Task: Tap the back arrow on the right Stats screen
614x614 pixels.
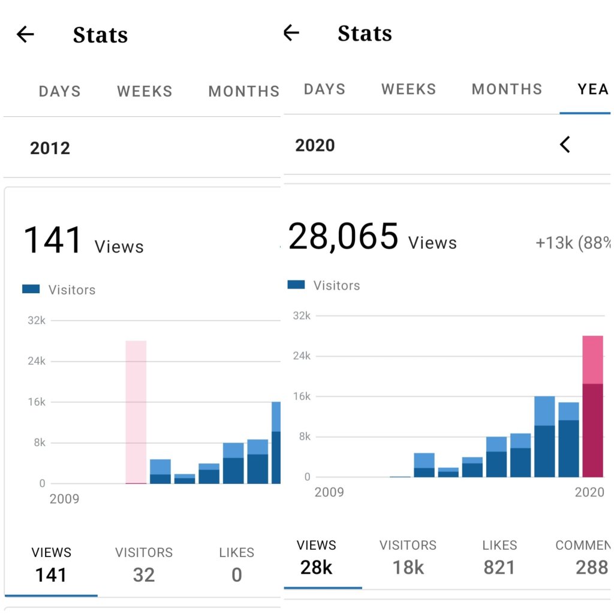Action: click(x=291, y=32)
